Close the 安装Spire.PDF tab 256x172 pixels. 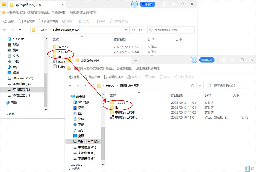(x=128, y=61)
